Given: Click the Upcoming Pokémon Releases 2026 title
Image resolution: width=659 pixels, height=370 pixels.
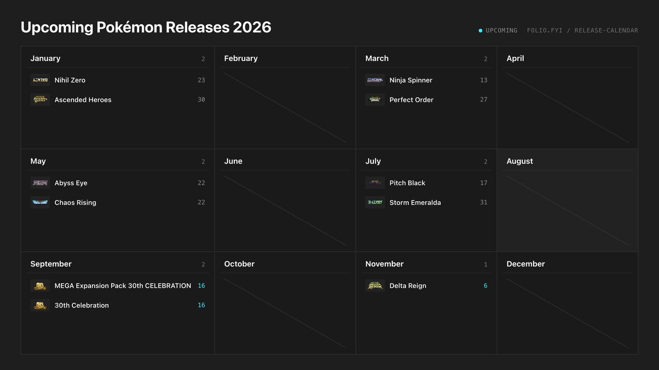Looking at the screenshot, I should click(x=146, y=27).
